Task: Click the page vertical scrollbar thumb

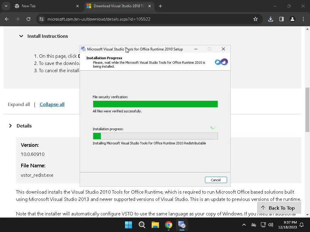Action: pos(307,109)
